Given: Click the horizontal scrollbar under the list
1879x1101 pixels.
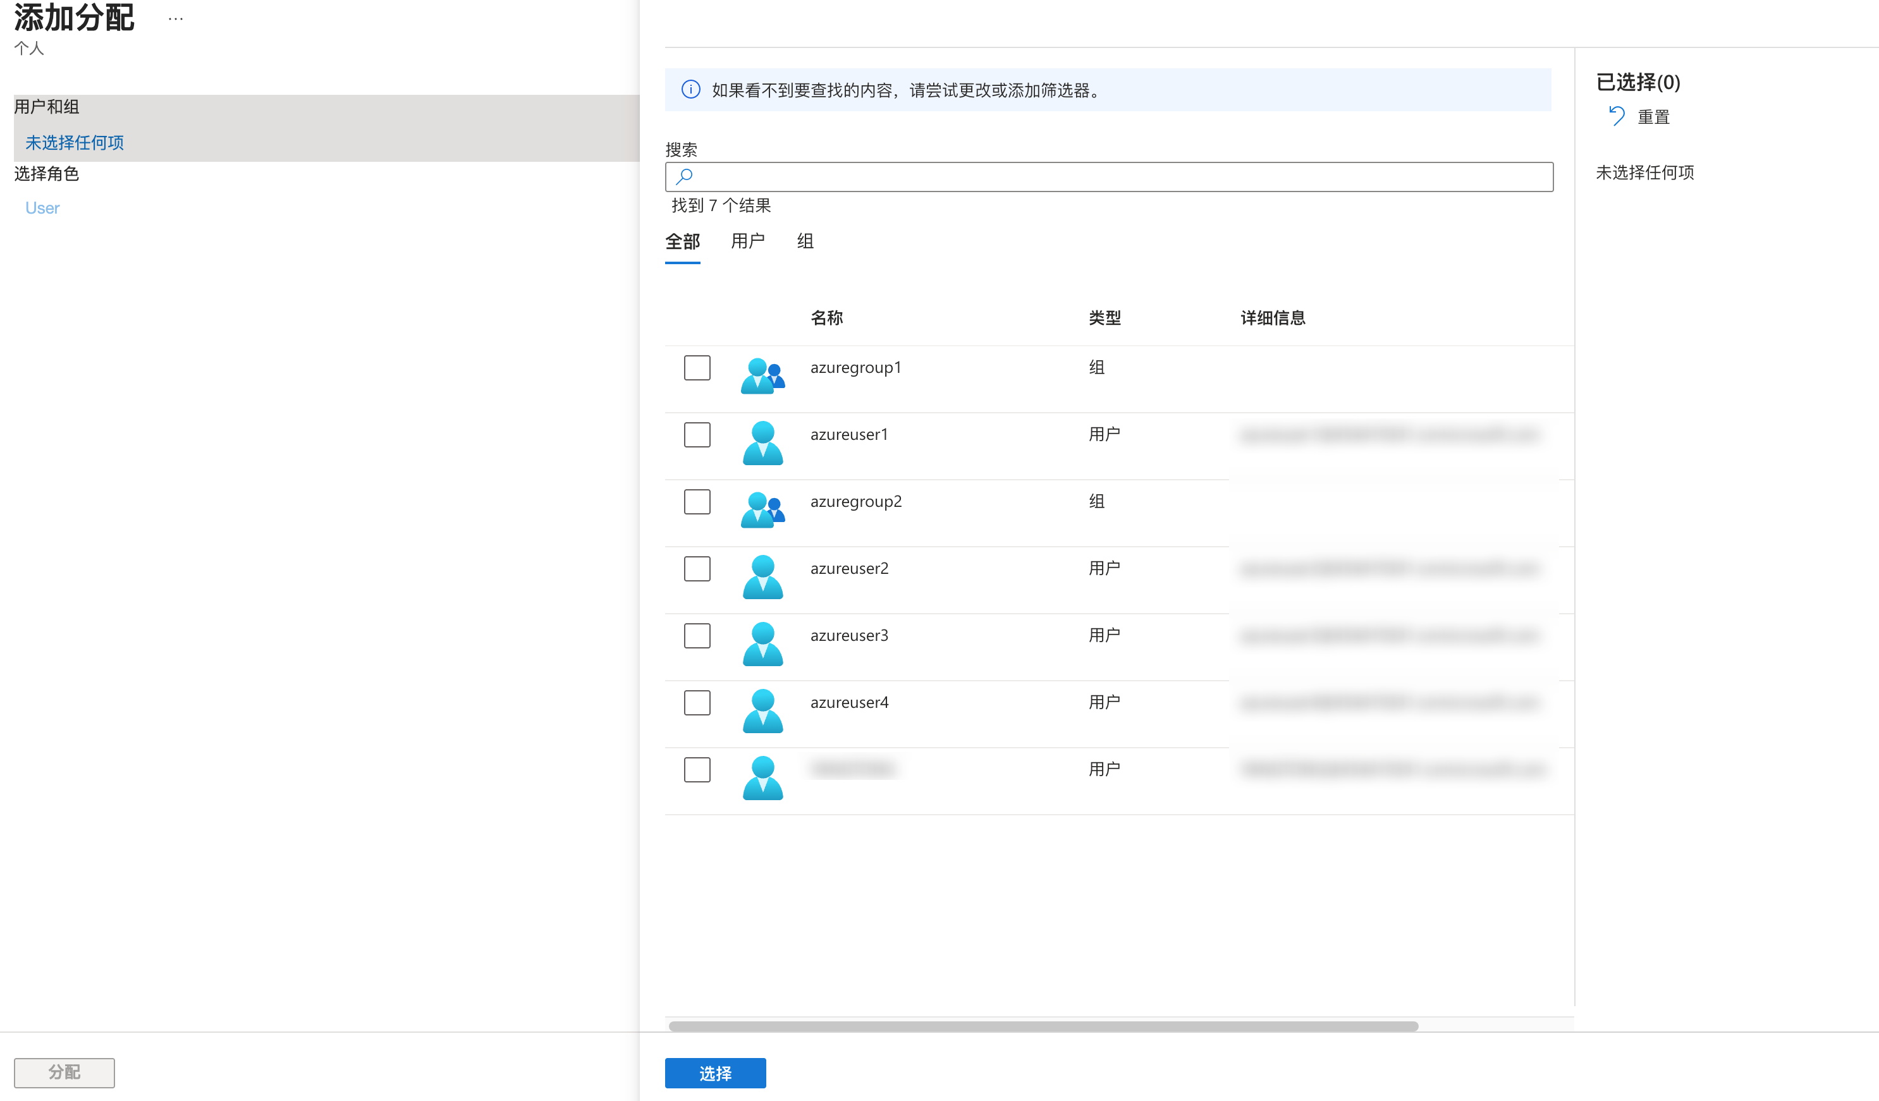Looking at the screenshot, I should pos(1043,1026).
